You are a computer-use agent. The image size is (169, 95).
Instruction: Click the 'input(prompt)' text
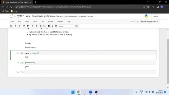tap(31, 47)
